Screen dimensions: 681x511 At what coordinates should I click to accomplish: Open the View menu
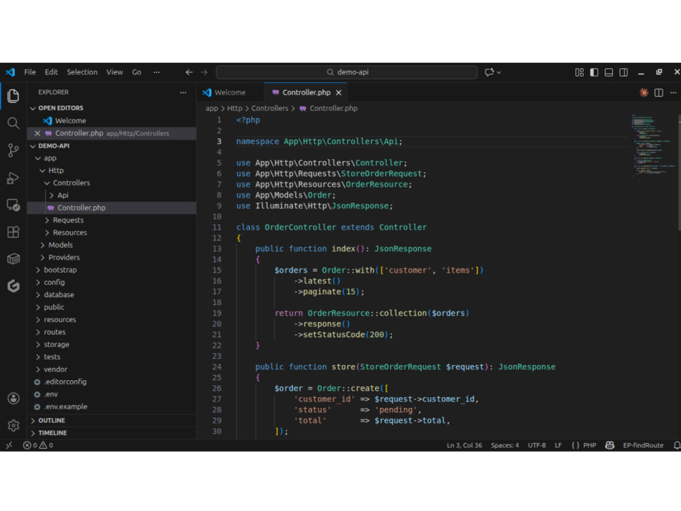point(114,72)
